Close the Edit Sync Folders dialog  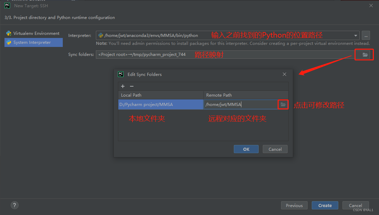[x=285, y=74]
